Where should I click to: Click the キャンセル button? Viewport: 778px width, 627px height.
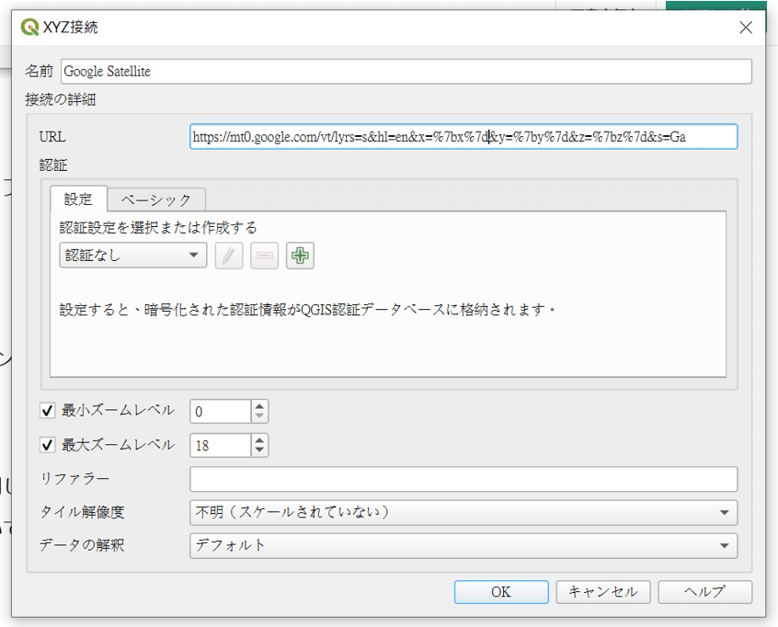click(603, 592)
